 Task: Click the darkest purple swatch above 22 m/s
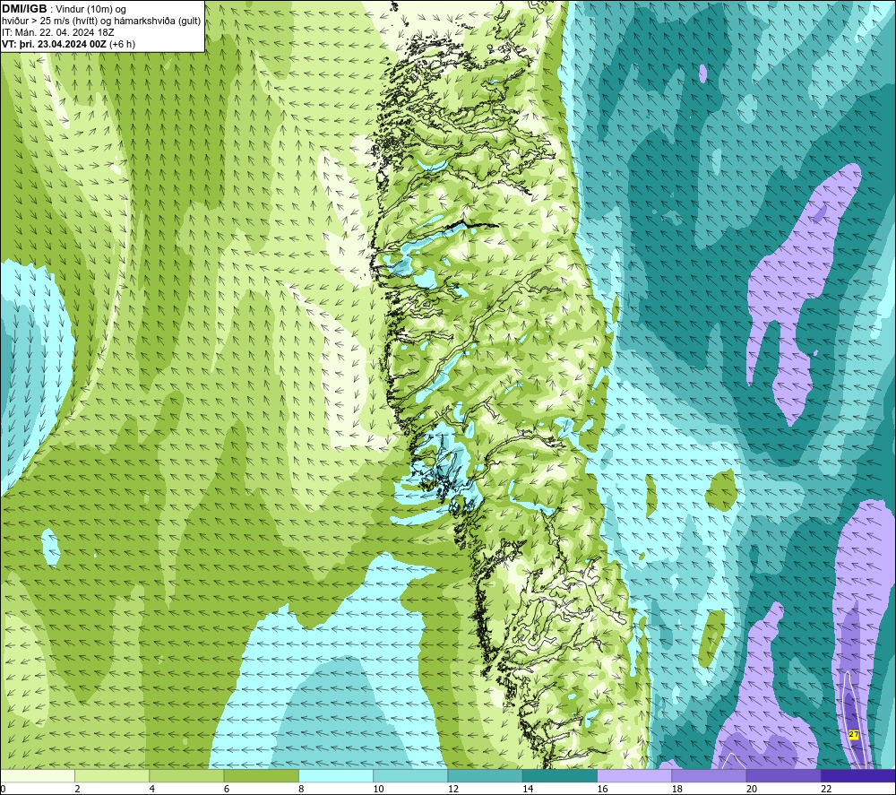[858, 775]
